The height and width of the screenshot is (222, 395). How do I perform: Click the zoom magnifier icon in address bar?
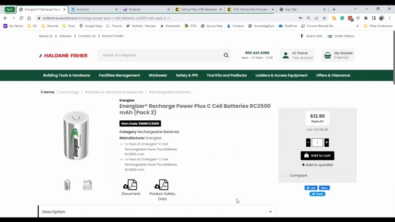point(309,18)
